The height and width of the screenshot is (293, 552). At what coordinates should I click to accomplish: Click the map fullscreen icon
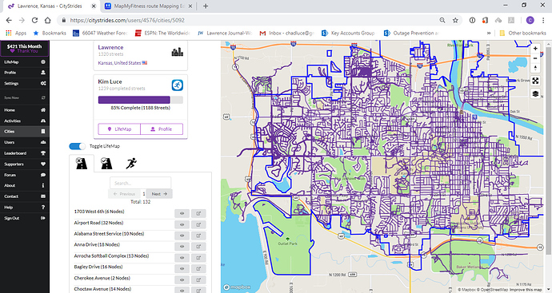point(535,81)
